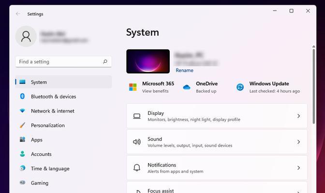Click the Rename link

[184, 70]
